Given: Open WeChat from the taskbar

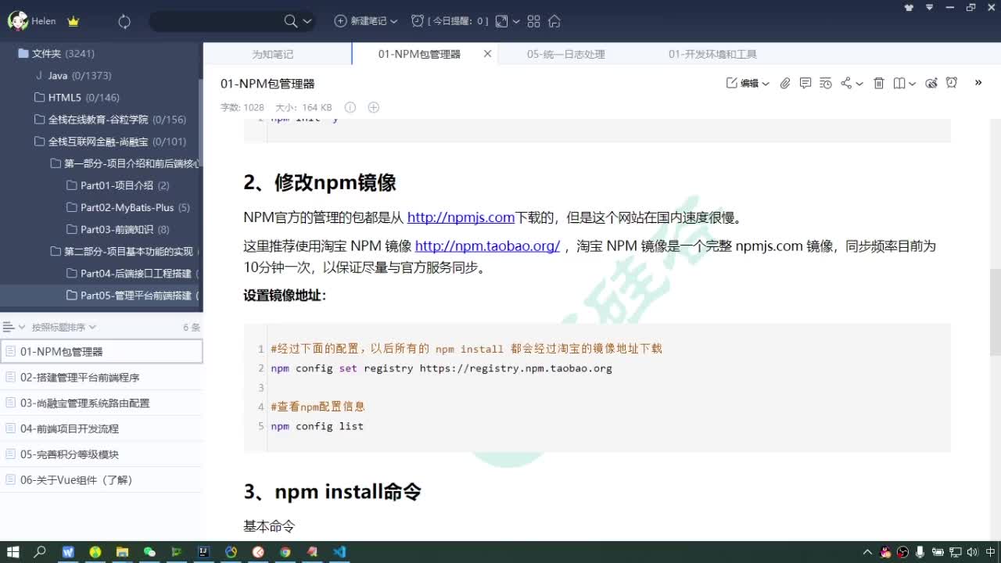Looking at the screenshot, I should coord(149,552).
